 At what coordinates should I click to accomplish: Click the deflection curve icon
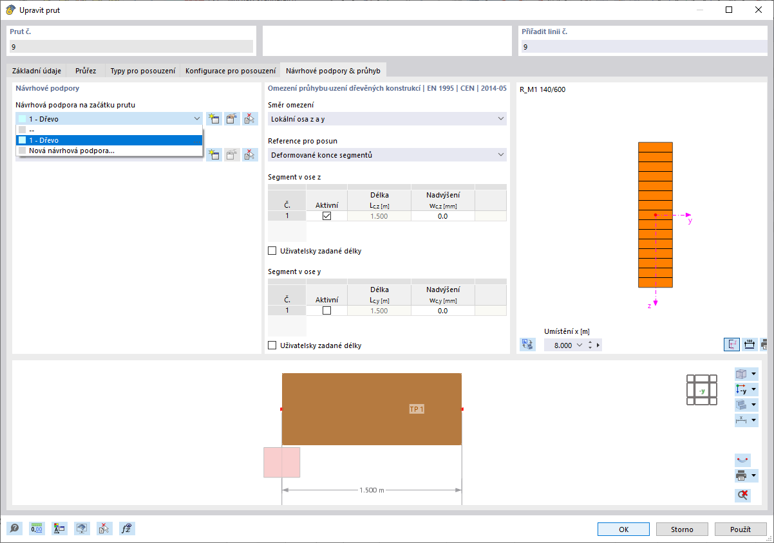pyautogui.click(x=743, y=461)
